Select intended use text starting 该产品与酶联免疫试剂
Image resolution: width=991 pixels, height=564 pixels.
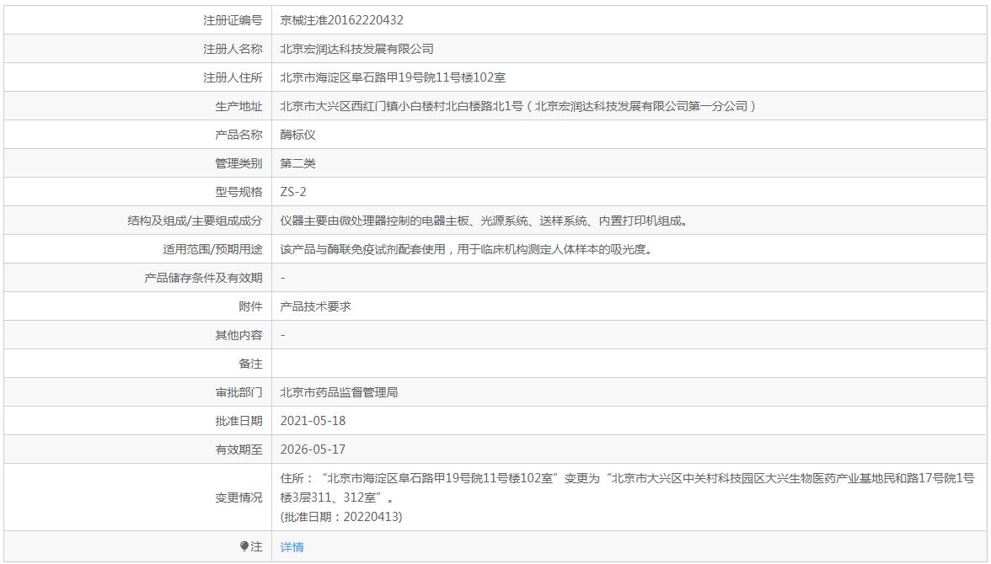click(467, 249)
